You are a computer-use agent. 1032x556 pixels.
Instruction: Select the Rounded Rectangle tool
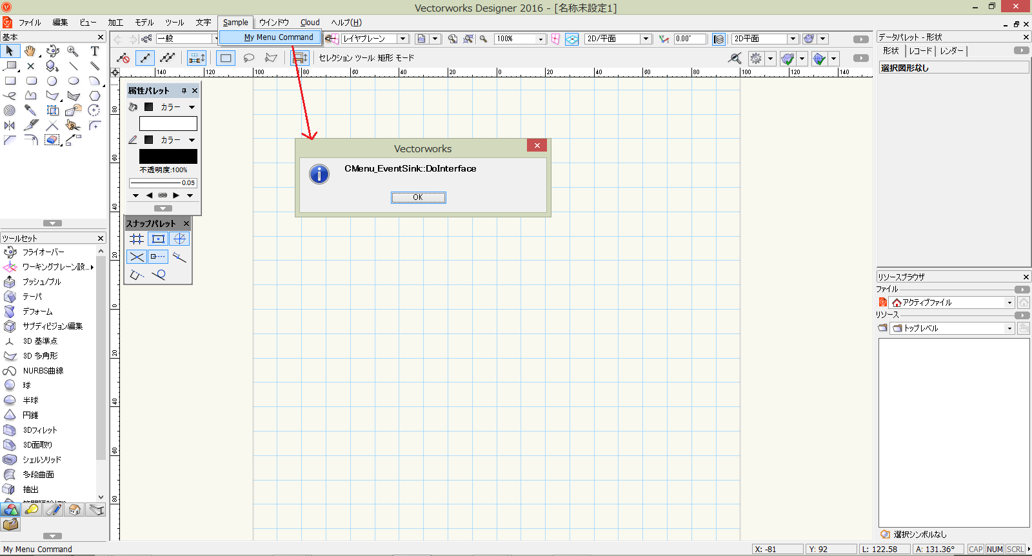click(x=31, y=81)
